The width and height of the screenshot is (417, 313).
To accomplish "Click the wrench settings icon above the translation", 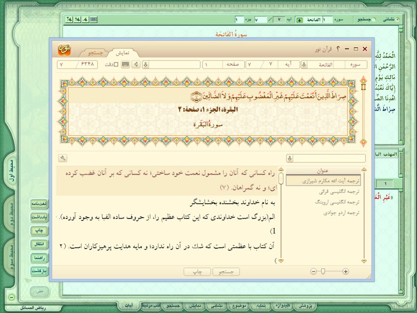I will click(x=62, y=158).
